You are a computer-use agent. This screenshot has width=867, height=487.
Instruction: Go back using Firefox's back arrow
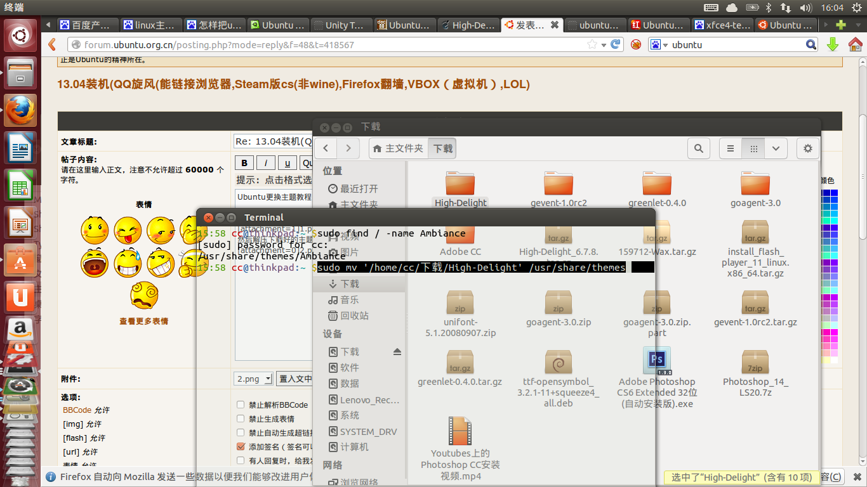pyautogui.click(x=53, y=44)
